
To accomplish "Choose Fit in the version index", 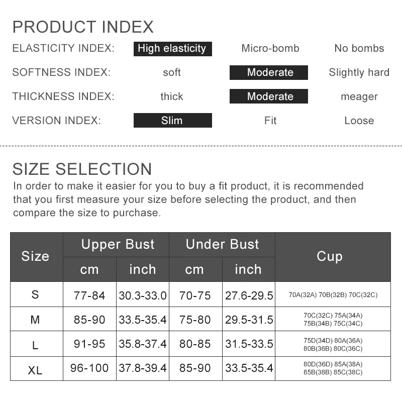I will pos(270,121).
